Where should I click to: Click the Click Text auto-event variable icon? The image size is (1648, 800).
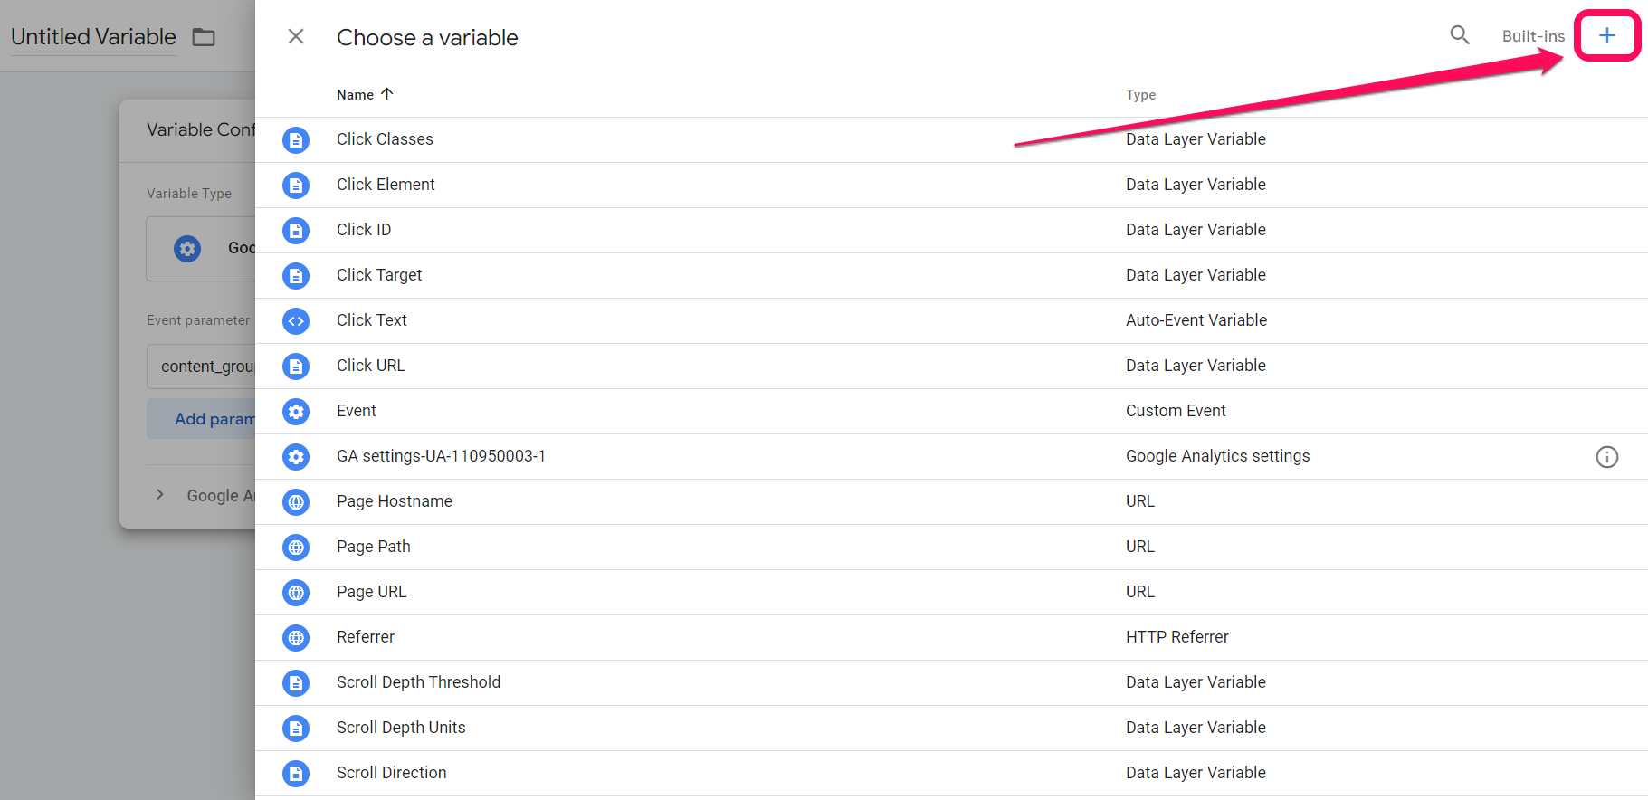point(296,321)
